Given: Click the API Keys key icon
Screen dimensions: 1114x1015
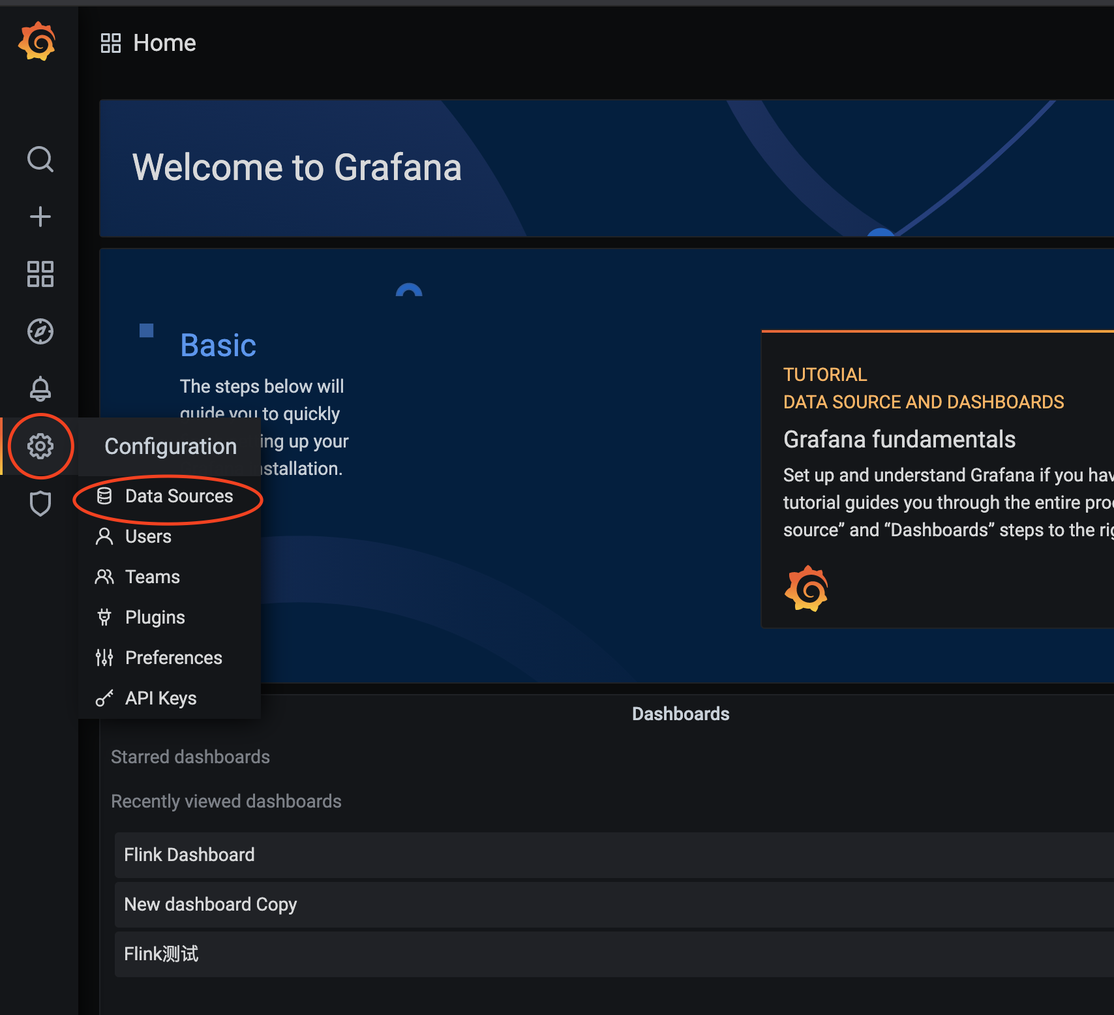Looking at the screenshot, I should point(104,698).
